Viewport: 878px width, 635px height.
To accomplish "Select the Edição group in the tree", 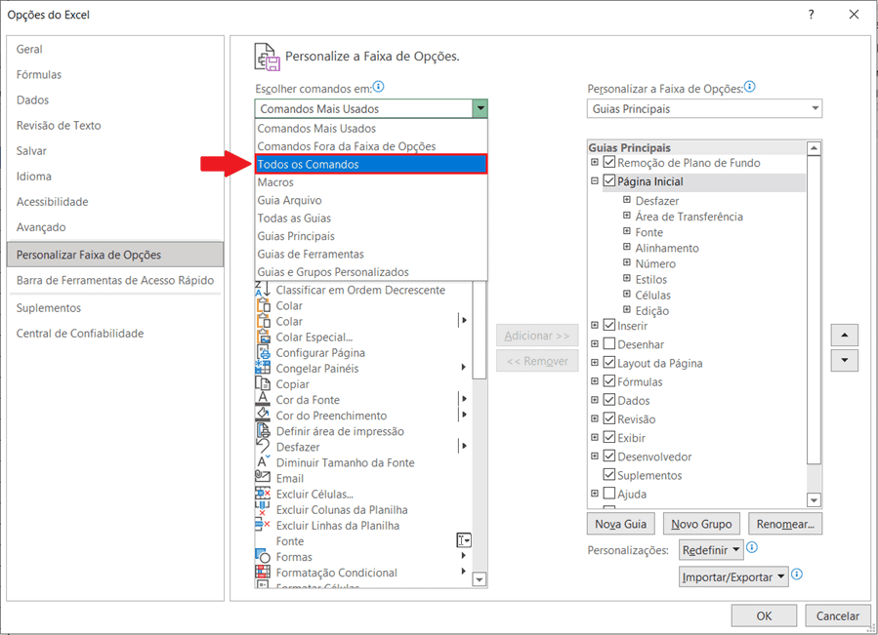I will tap(651, 310).
